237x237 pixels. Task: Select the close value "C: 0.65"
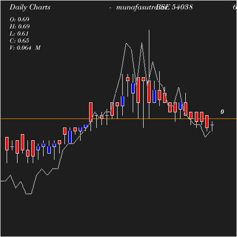19,41
